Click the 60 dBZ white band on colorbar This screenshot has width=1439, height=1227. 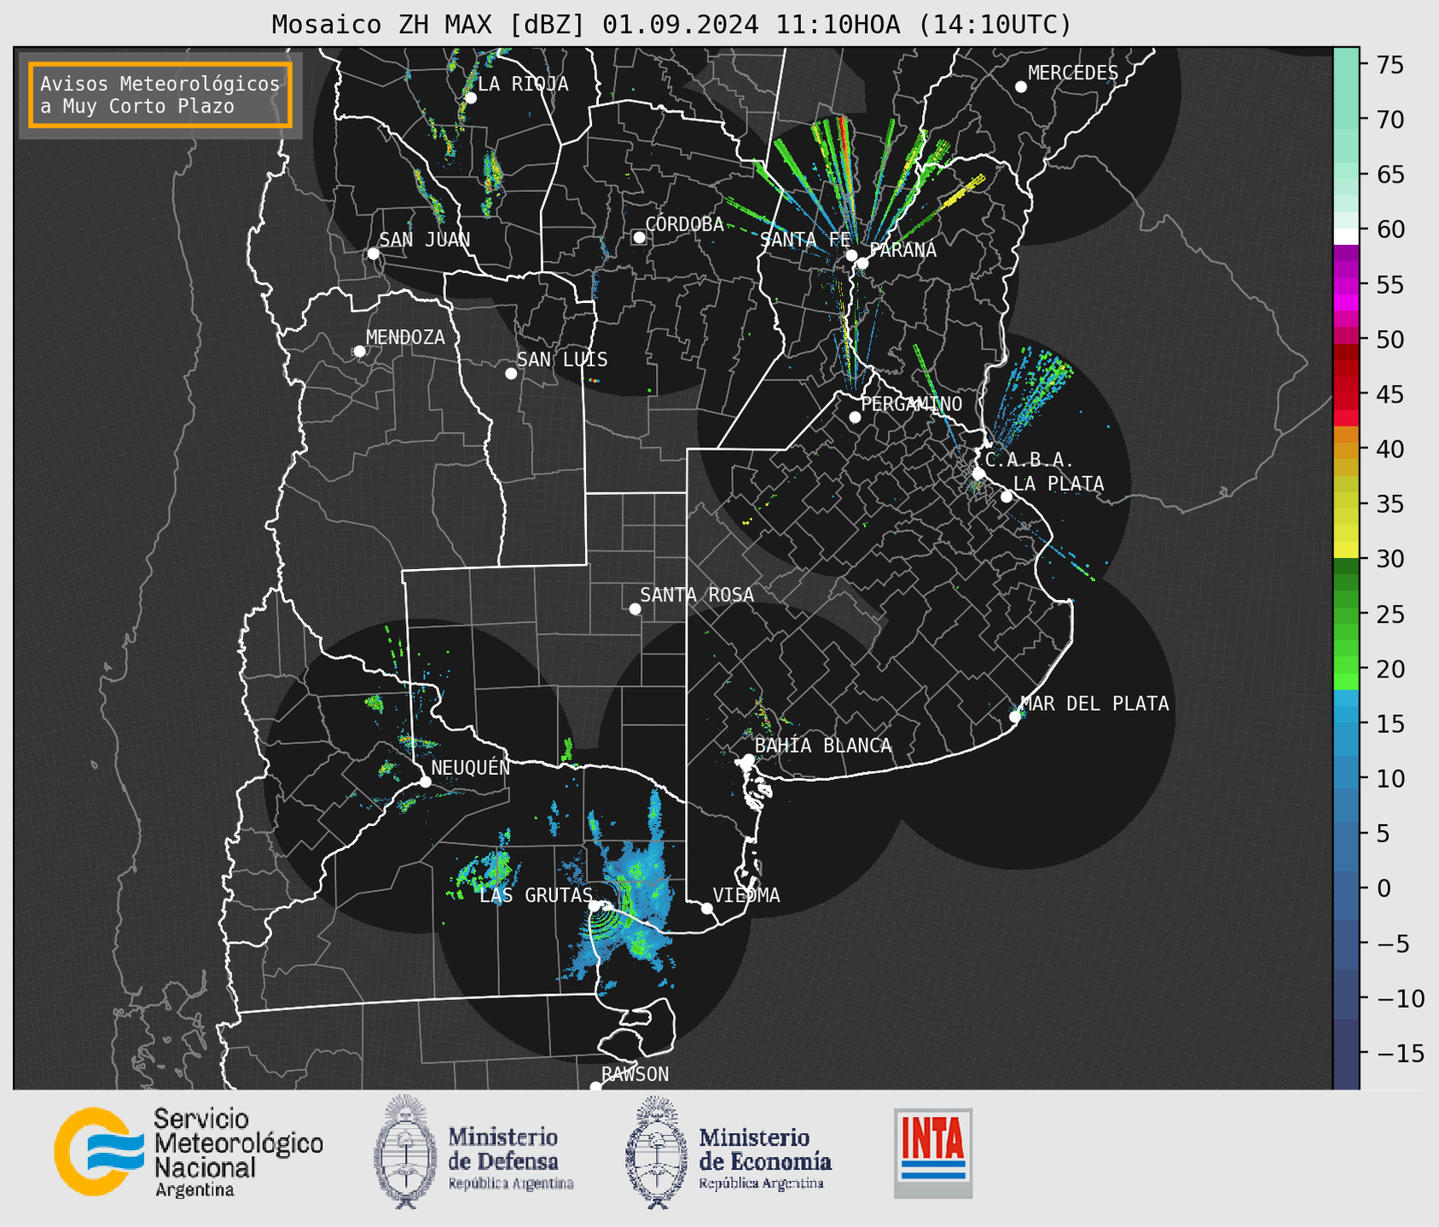coord(1346,236)
